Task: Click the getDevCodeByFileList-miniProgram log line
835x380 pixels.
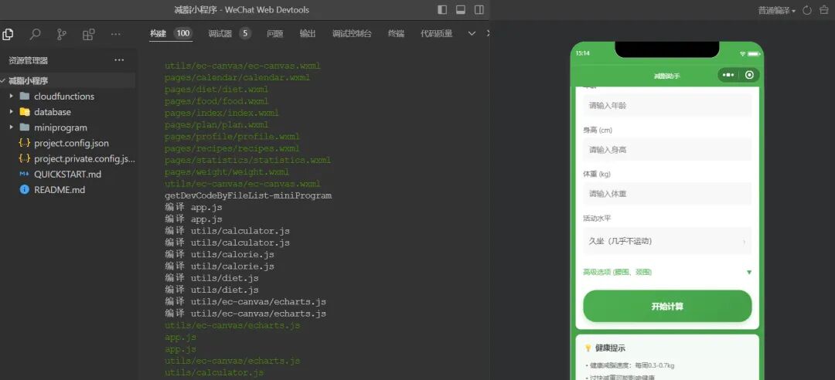Action: 248,195
